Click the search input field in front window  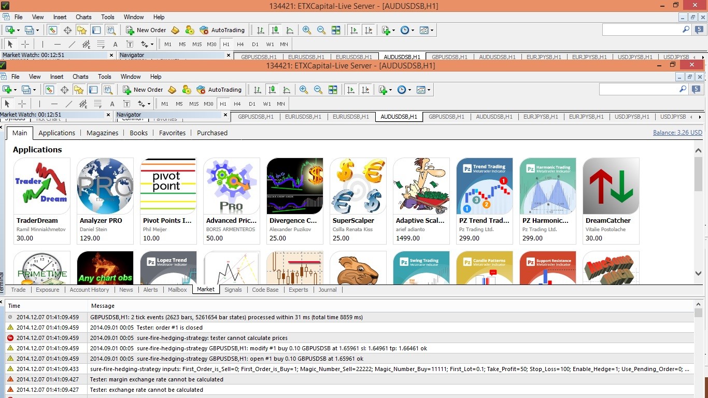pos(638,89)
